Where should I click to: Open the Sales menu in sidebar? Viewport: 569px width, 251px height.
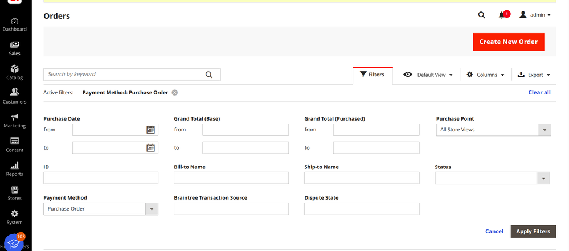(15, 48)
